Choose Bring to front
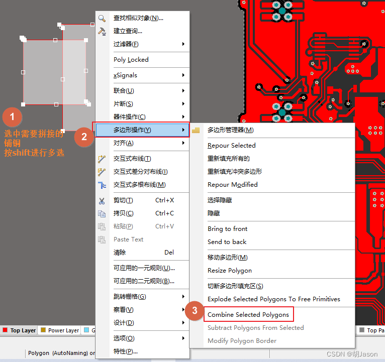 [272, 229]
